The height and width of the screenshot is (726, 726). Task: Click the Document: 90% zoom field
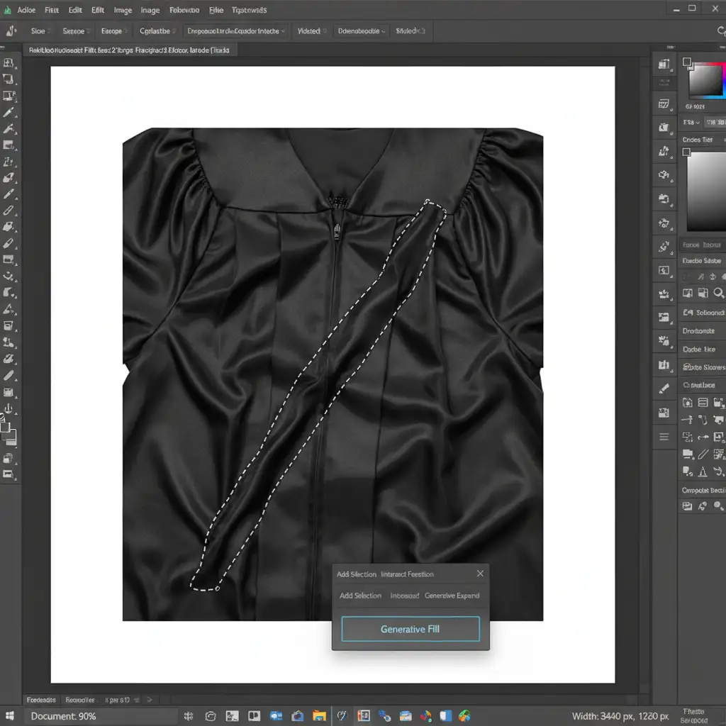(64, 717)
